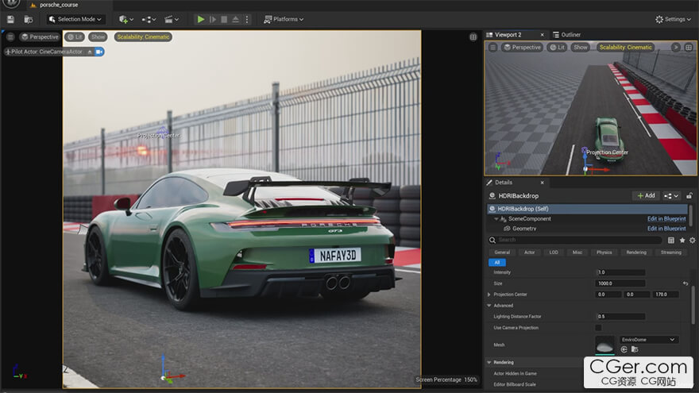Click Scalability: Cinematic in main viewport

click(x=143, y=37)
